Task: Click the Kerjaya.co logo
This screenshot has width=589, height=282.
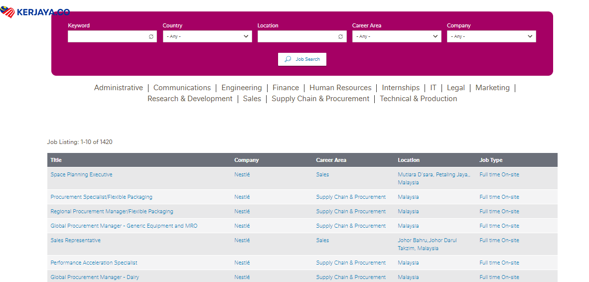Action: tap(35, 12)
